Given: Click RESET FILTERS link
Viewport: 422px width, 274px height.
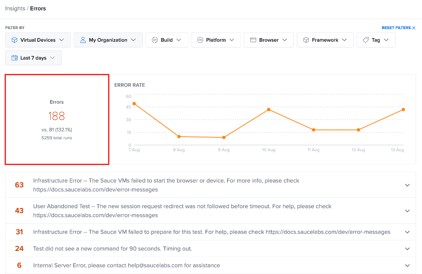Looking at the screenshot, I should coord(396,28).
